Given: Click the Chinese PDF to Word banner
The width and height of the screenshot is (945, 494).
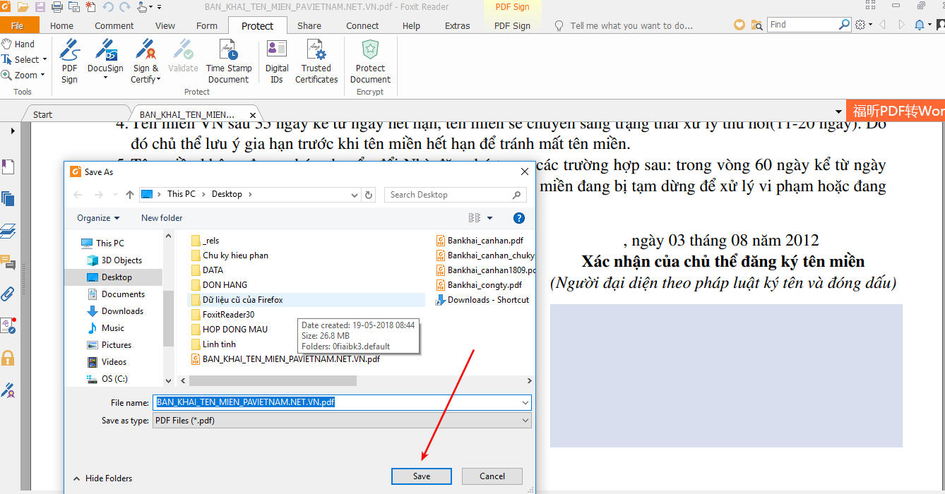Looking at the screenshot, I should [896, 111].
